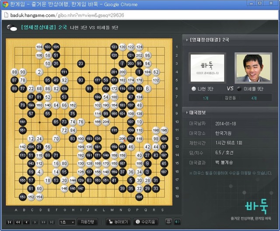Click white stone number 2 on the board

39,72
